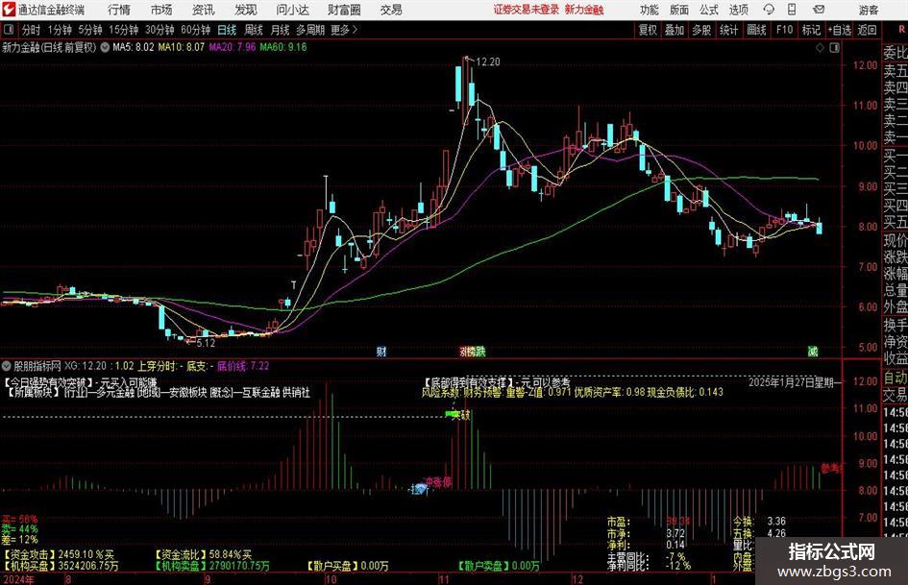
Task: Click the +自选 add to watchlist button
Action: pos(840,30)
